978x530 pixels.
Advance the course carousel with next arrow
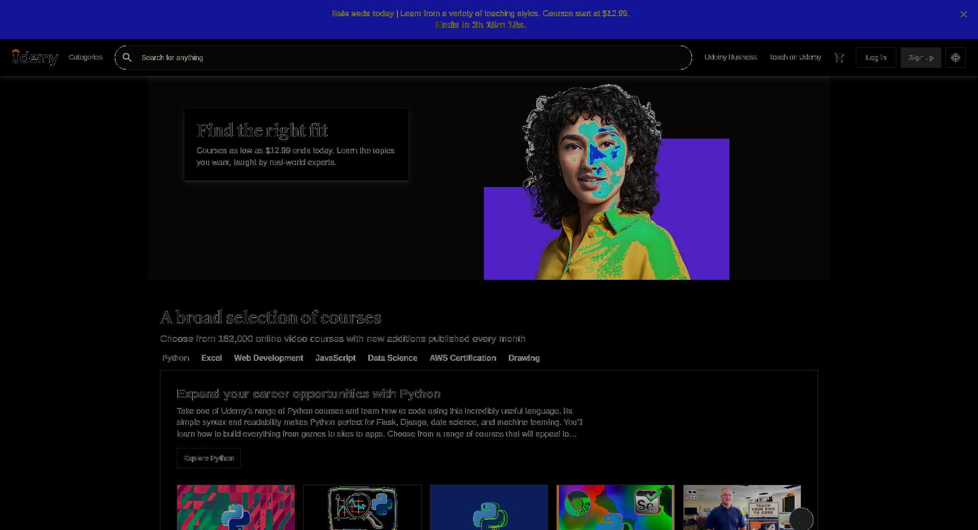(801, 519)
